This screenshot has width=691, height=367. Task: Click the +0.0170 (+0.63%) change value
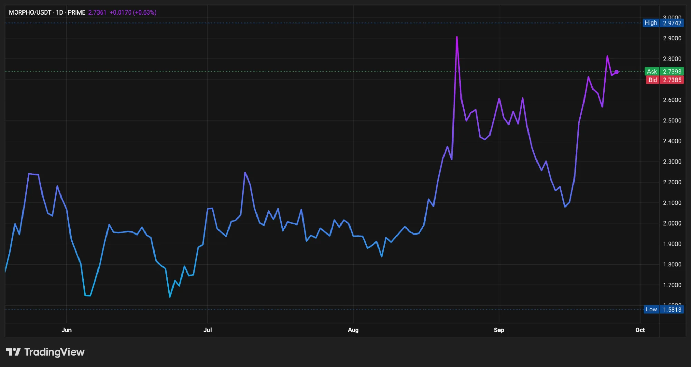pyautogui.click(x=133, y=12)
